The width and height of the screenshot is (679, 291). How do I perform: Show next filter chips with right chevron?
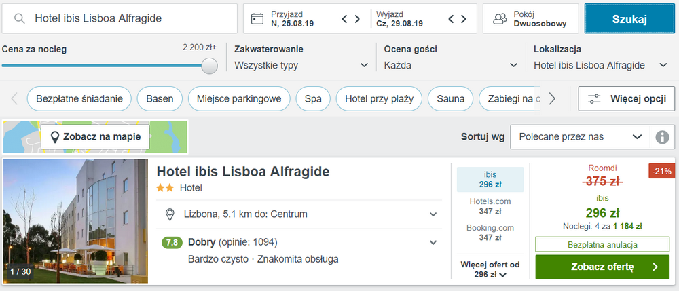pyautogui.click(x=551, y=99)
